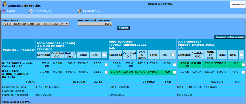The height and width of the screenshot is (104, 246).
Task: Click product '01.04.3465 Arandela Cobre 14 x 20'
Action: pos(17,65)
